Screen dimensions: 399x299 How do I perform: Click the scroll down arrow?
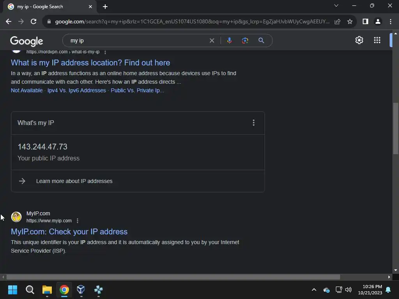click(x=395, y=270)
